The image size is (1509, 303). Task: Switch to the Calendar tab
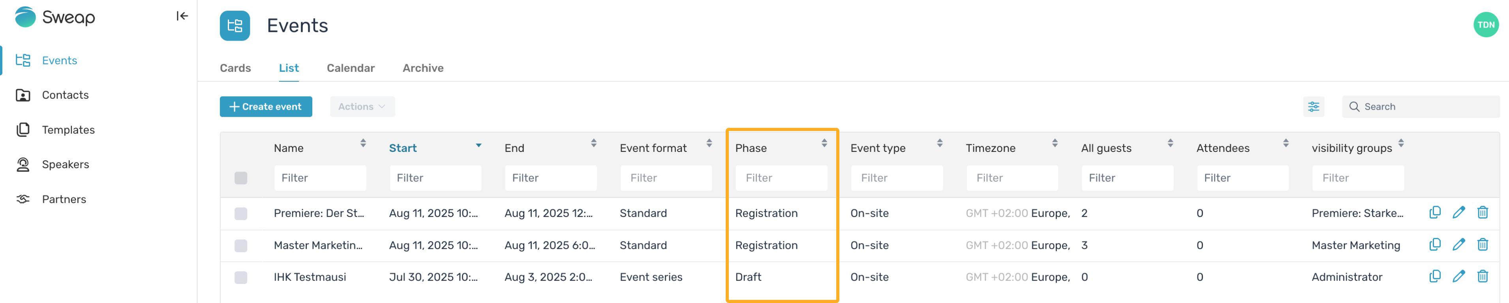[350, 68]
